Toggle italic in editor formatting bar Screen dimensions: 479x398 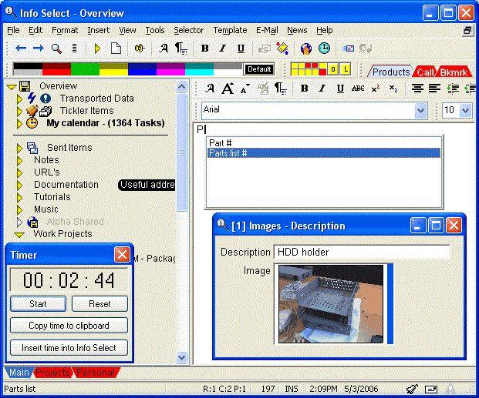322,89
